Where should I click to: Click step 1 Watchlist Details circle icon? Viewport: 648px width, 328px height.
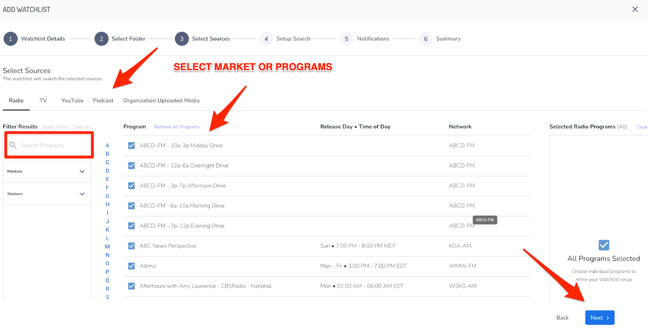pyautogui.click(x=11, y=39)
